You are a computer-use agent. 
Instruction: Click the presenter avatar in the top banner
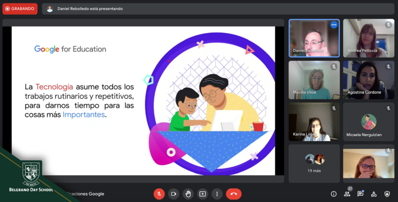point(50,9)
